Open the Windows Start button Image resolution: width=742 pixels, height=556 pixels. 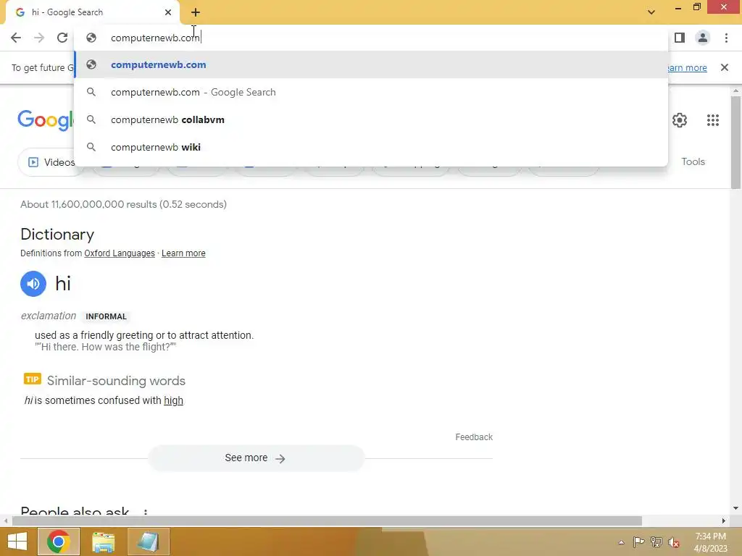point(17,542)
